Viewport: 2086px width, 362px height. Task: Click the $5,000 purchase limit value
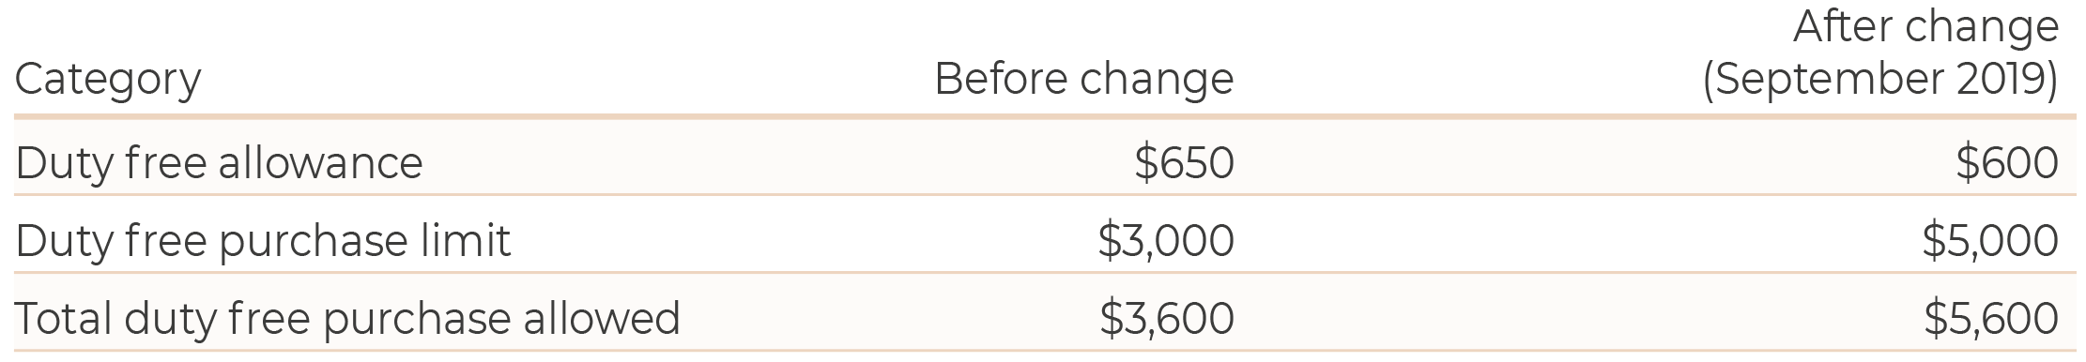click(1990, 242)
